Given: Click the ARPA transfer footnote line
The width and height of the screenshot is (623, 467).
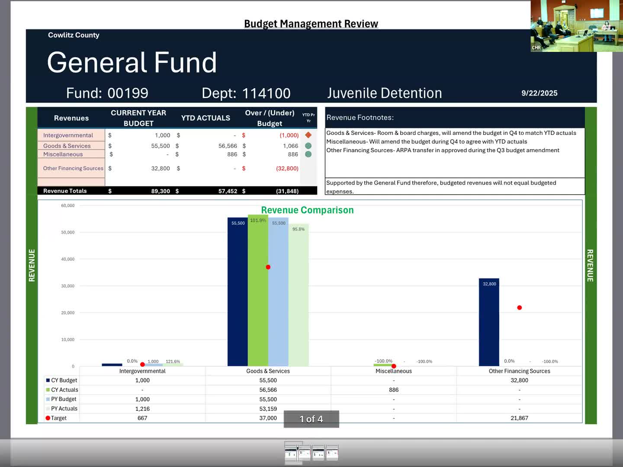Looking at the screenshot, I should click(443, 150).
